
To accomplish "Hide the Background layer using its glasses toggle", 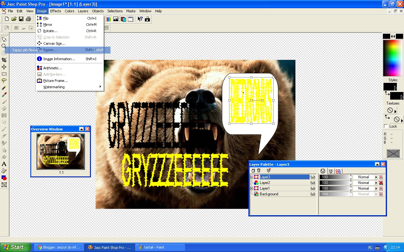I will tap(313, 194).
